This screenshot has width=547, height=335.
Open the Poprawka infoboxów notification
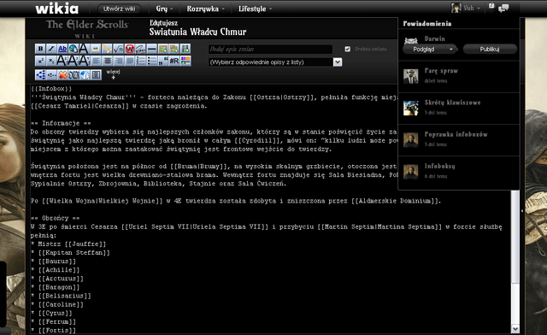[x=459, y=139]
